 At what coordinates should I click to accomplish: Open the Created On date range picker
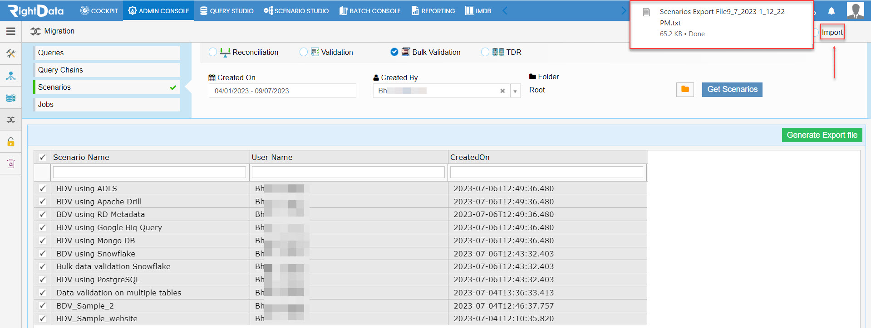point(282,91)
